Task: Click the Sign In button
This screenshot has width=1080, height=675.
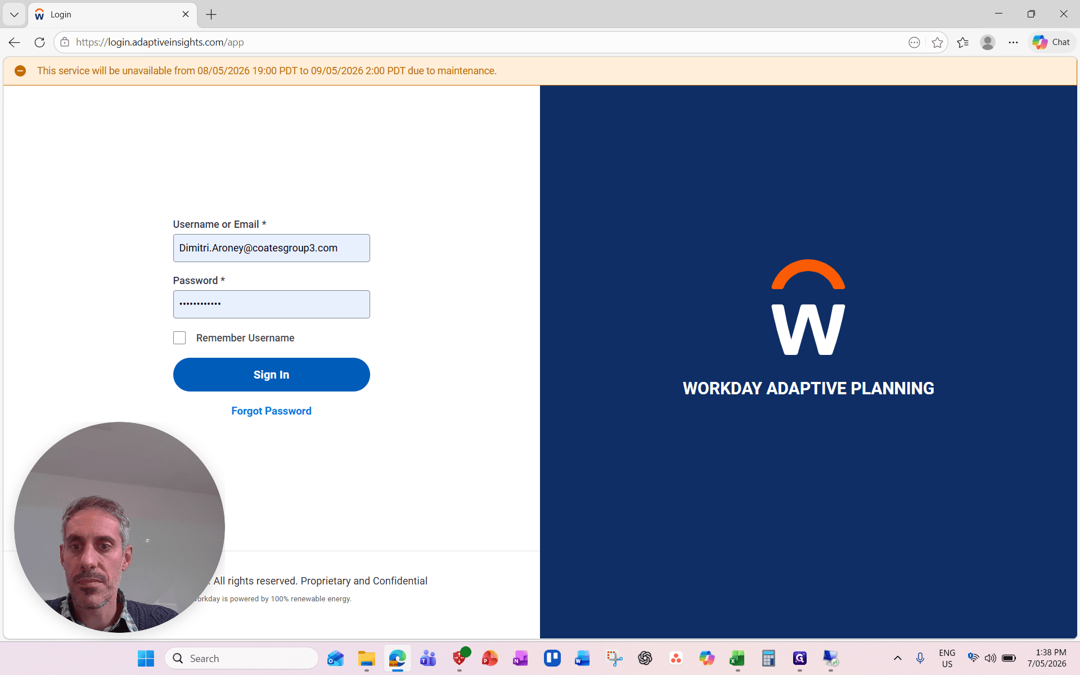Action: [271, 375]
